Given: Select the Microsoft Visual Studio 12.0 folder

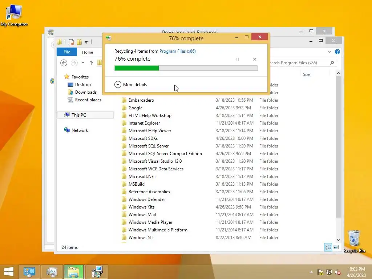Looking at the screenshot, I should click(155, 161).
